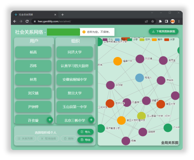Open the browser side panel icon
The image size is (194, 160).
click(166, 21)
